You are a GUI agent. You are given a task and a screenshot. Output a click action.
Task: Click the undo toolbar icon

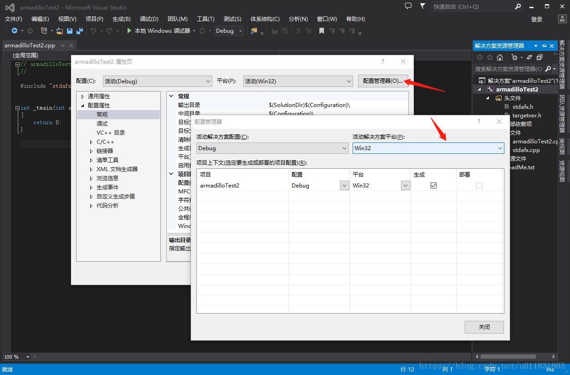pos(93,30)
